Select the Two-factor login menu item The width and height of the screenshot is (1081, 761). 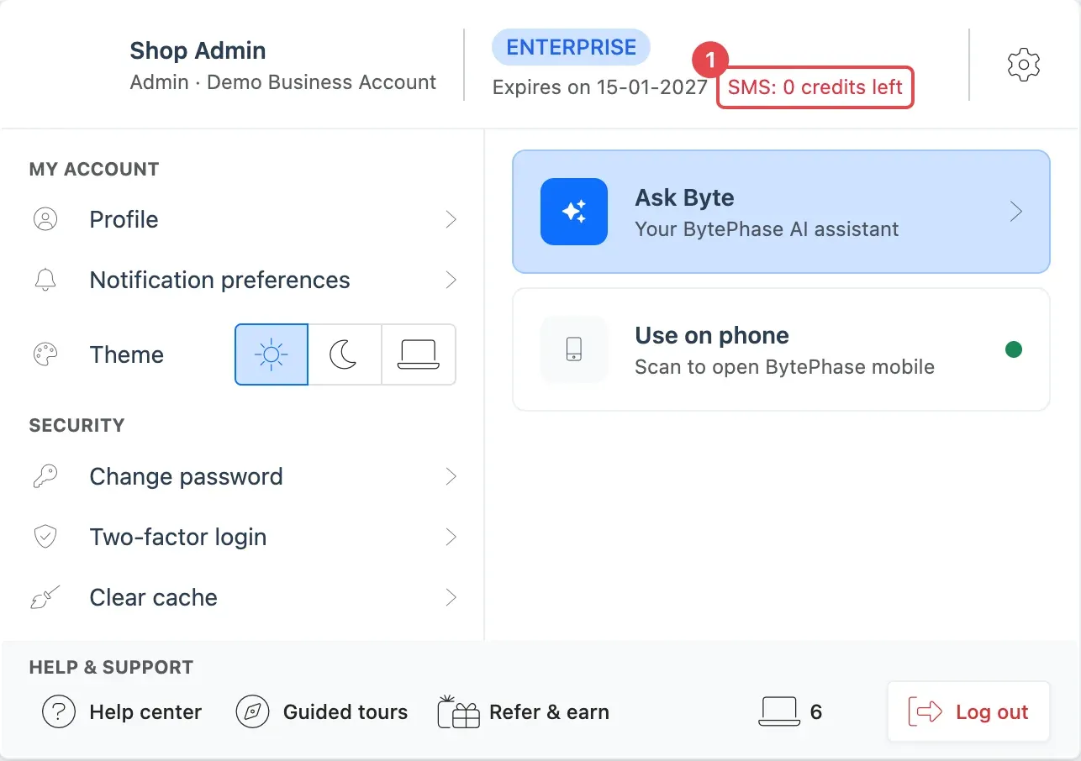(243, 537)
